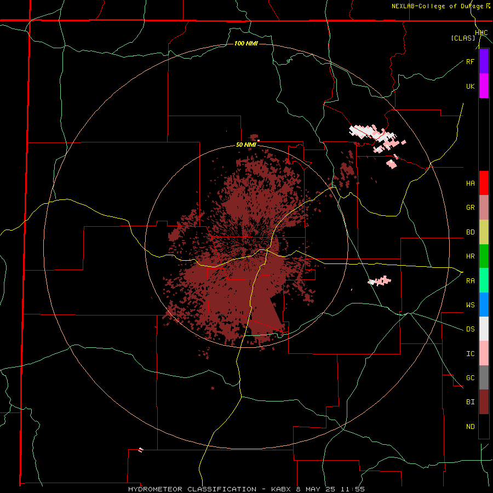Viewport: 493px width, 493px height.
Task: Click the RA legend label
Action: pyautogui.click(x=470, y=281)
